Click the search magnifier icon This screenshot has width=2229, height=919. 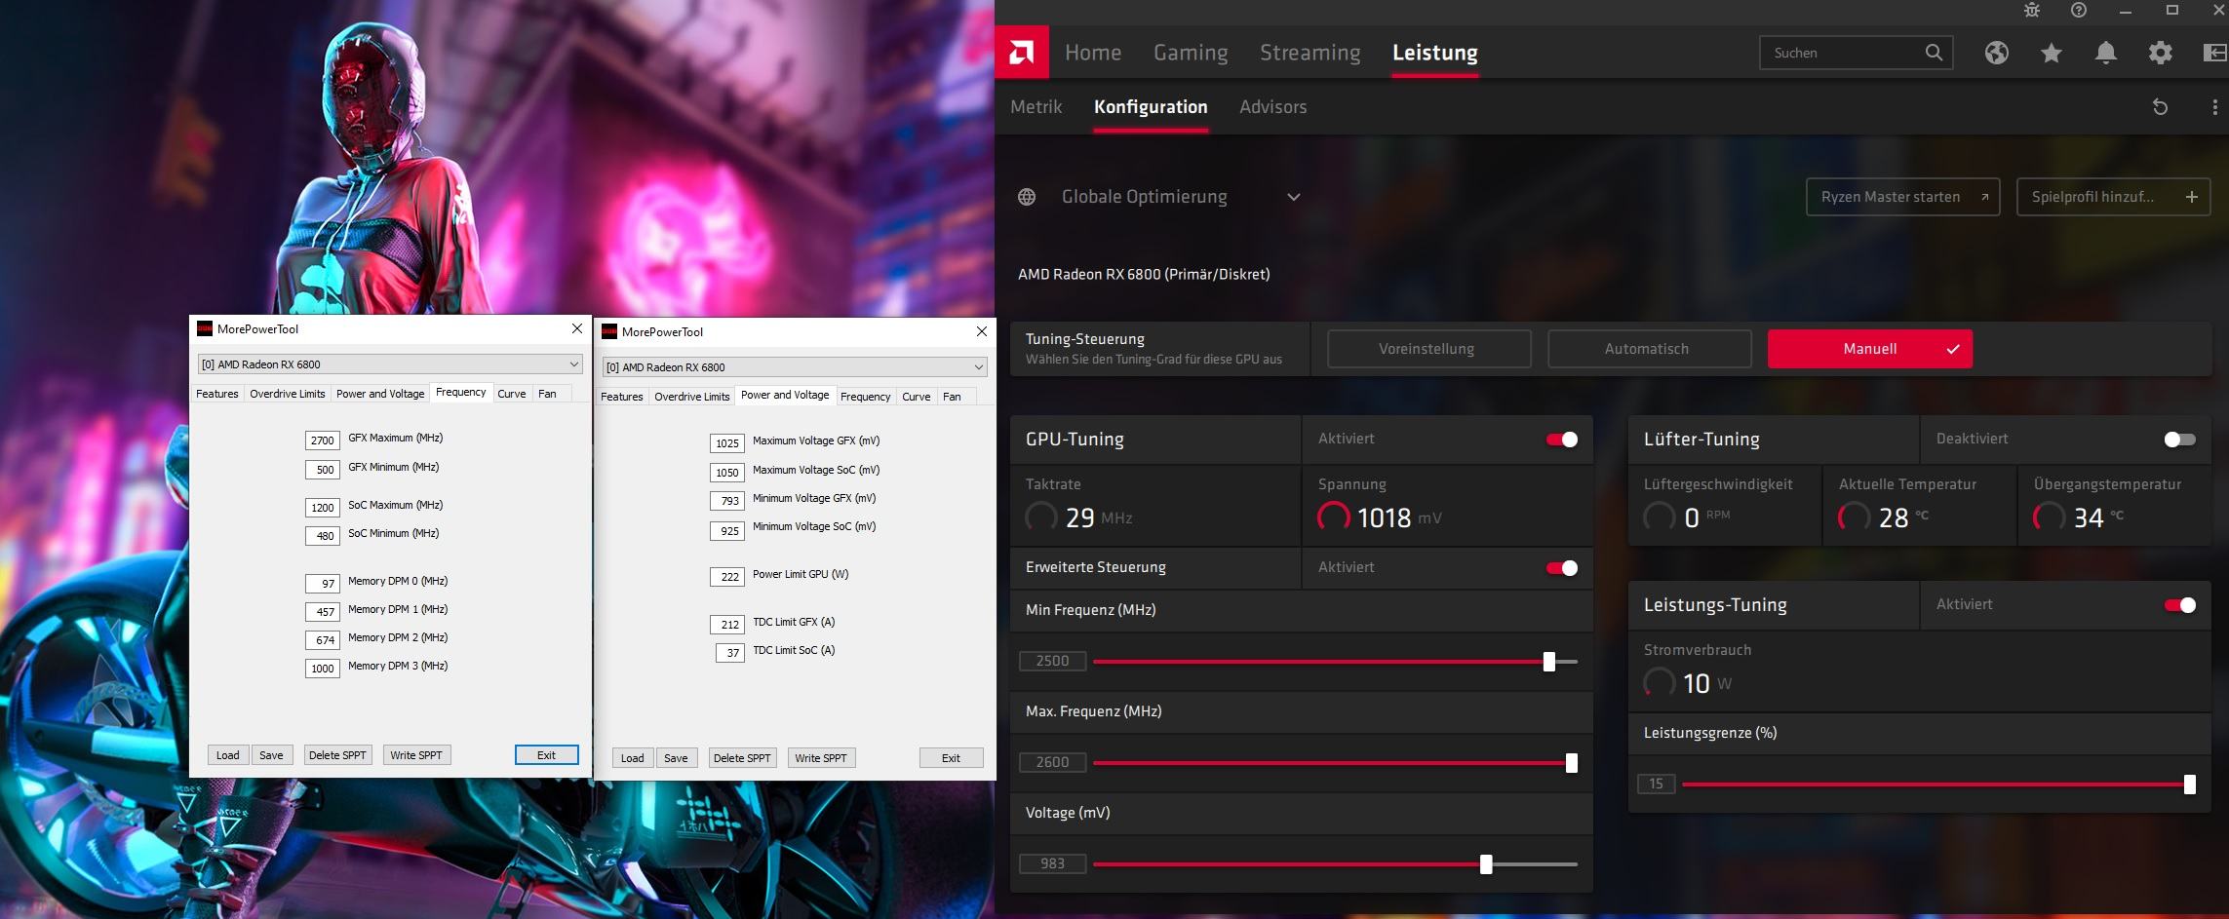tap(1934, 53)
